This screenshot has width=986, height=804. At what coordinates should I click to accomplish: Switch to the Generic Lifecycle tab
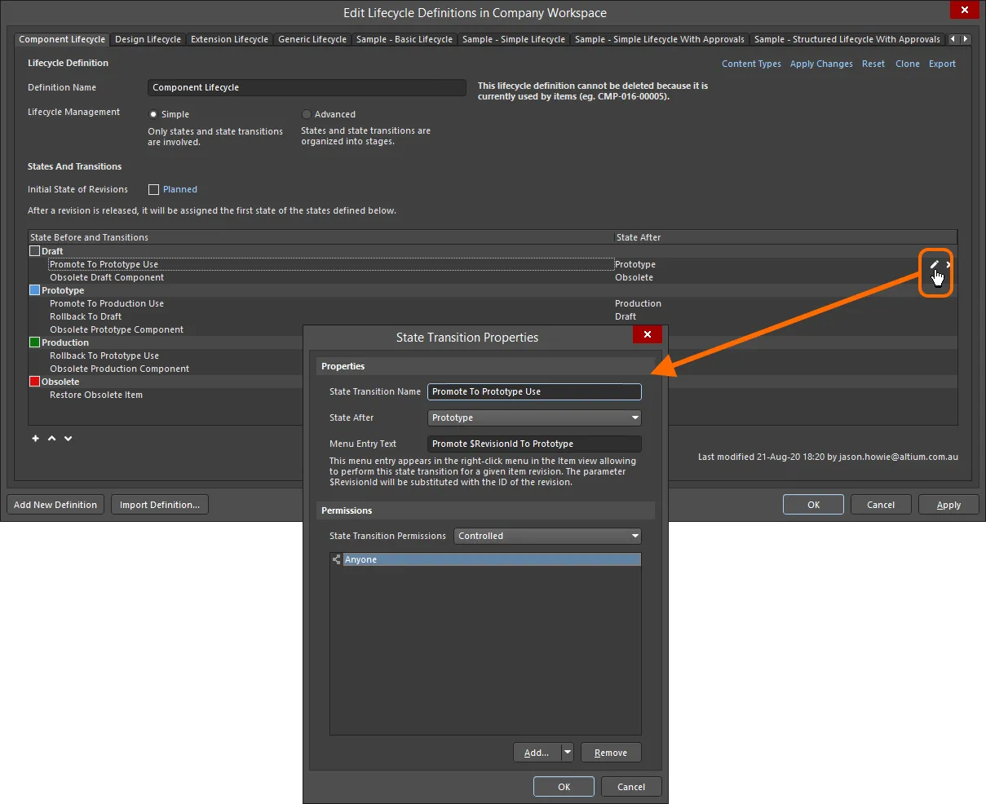(x=312, y=39)
